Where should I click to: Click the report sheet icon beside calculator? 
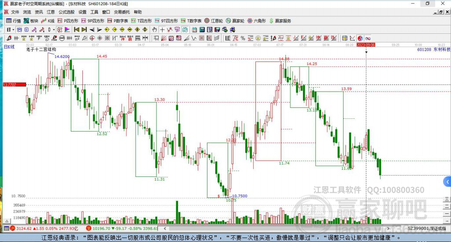click(209, 29)
